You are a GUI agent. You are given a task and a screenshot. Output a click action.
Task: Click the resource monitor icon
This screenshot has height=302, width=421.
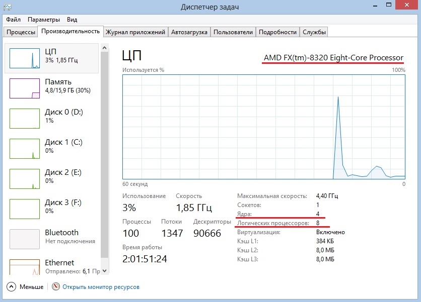(56, 286)
